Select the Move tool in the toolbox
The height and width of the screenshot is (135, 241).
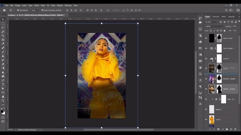[3, 19]
